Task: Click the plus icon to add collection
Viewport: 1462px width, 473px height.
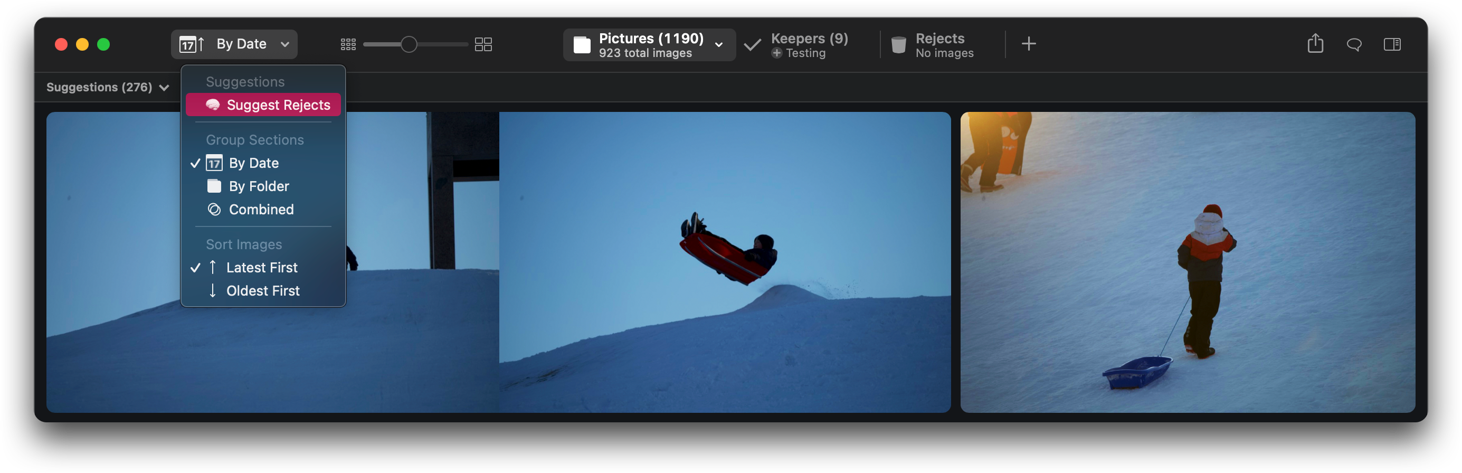Action: pyautogui.click(x=1028, y=44)
